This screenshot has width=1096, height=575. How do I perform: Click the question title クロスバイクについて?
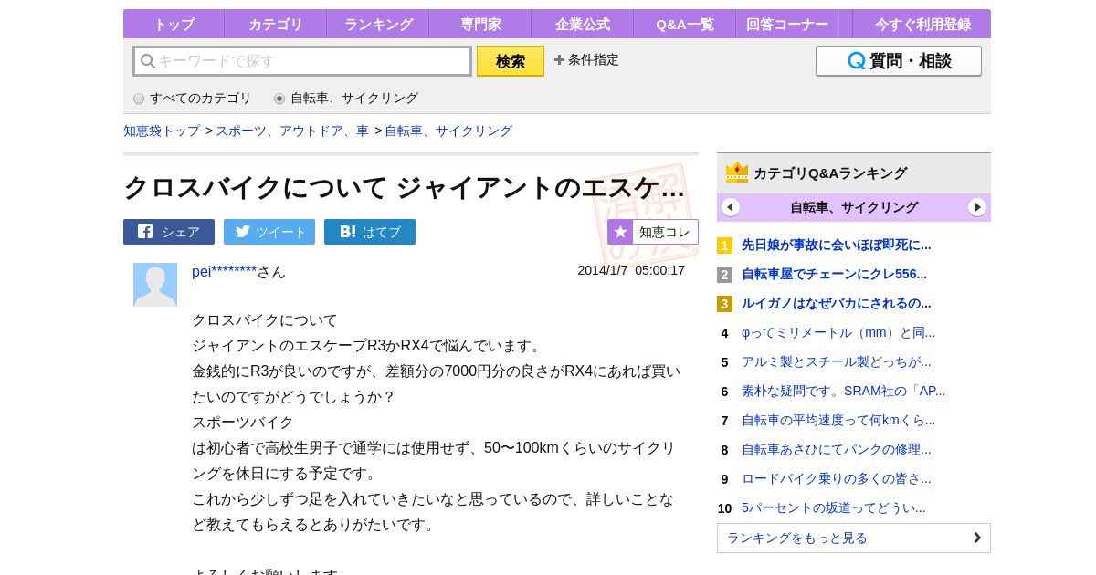[x=404, y=187]
